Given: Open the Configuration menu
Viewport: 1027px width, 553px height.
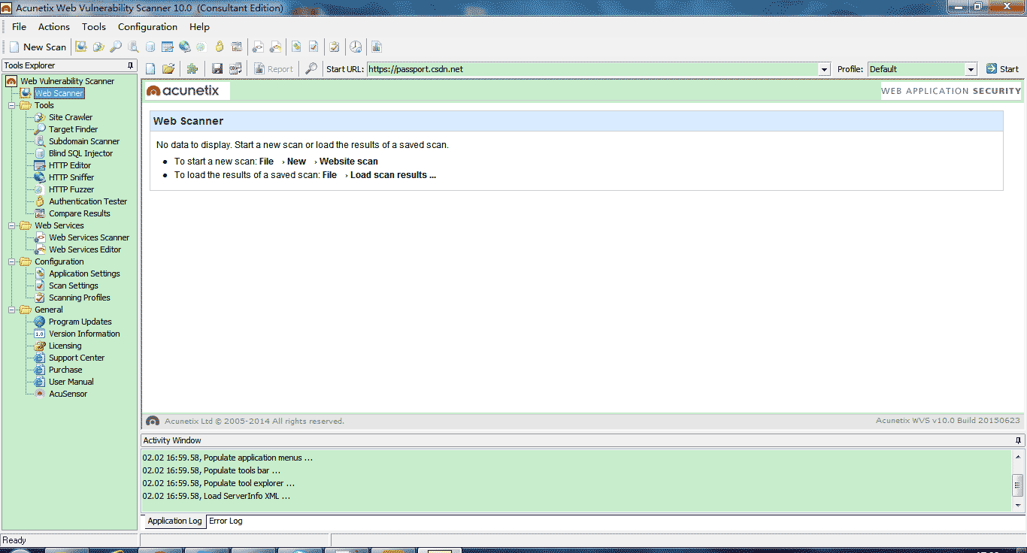Looking at the screenshot, I should 147,26.
